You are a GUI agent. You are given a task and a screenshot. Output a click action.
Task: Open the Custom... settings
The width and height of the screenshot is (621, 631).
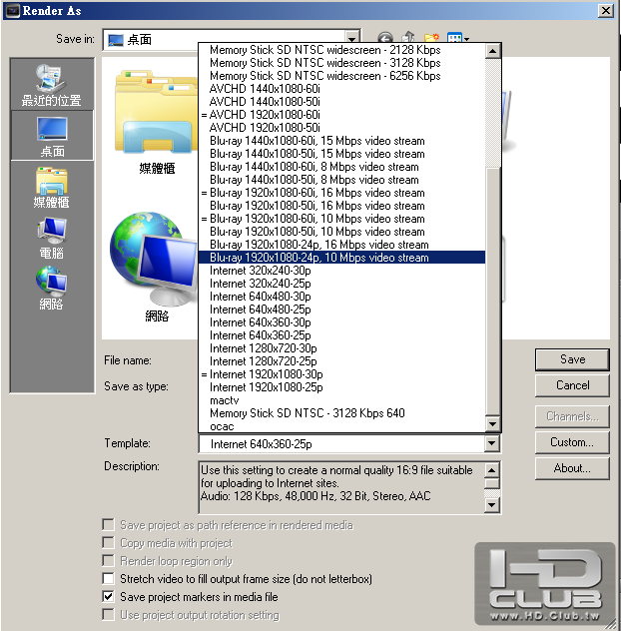point(572,442)
